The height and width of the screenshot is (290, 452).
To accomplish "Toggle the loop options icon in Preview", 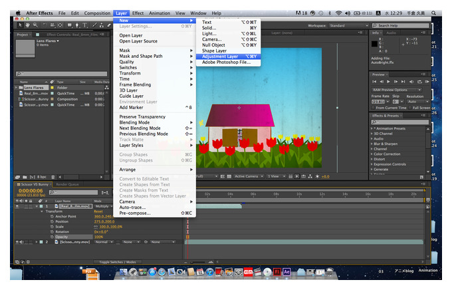I will [419, 82].
